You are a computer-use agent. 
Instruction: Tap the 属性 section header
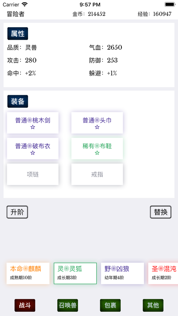18,34
